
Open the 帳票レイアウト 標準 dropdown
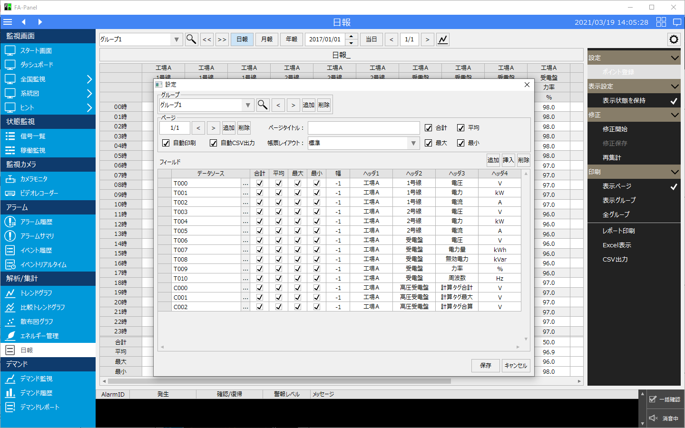point(413,143)
